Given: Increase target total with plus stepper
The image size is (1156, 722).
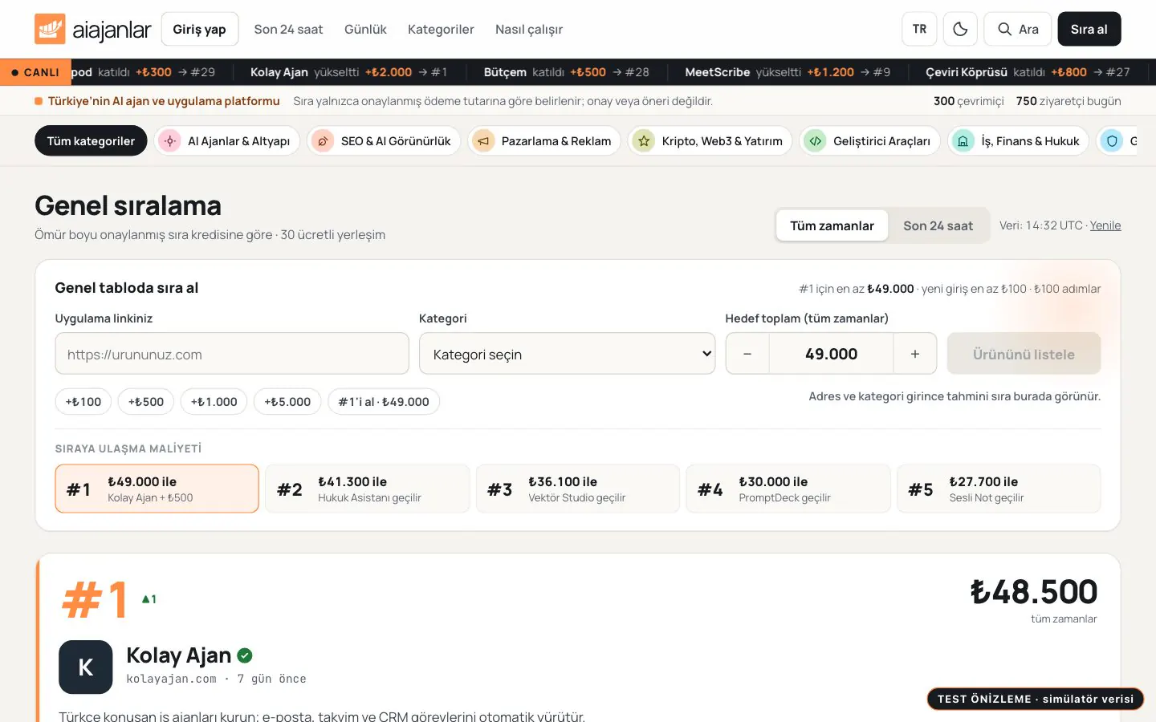Looking at the screenshot, I should [914, 354].
